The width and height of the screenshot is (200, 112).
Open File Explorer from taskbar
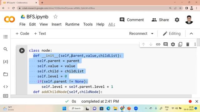(x=115, y=109)
